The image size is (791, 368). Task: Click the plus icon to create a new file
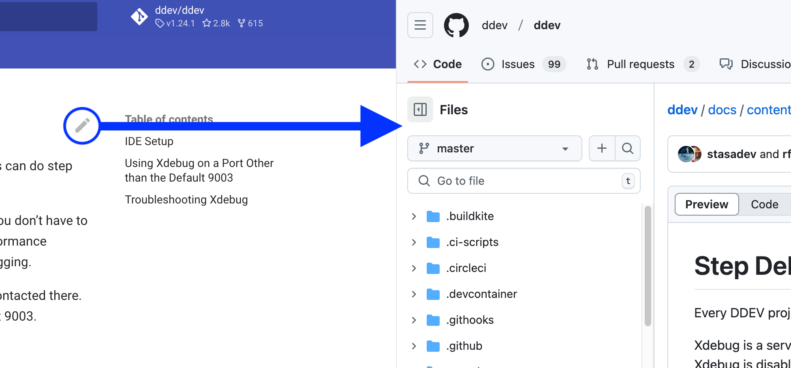click(x=601, y=148)
